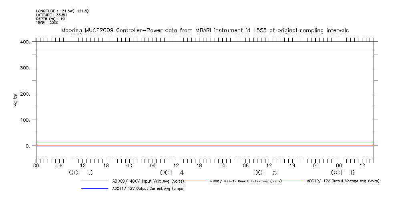Select the OCT 4 date label
Viewport: 404px width, 201px height.
click(x=172, y=173)
